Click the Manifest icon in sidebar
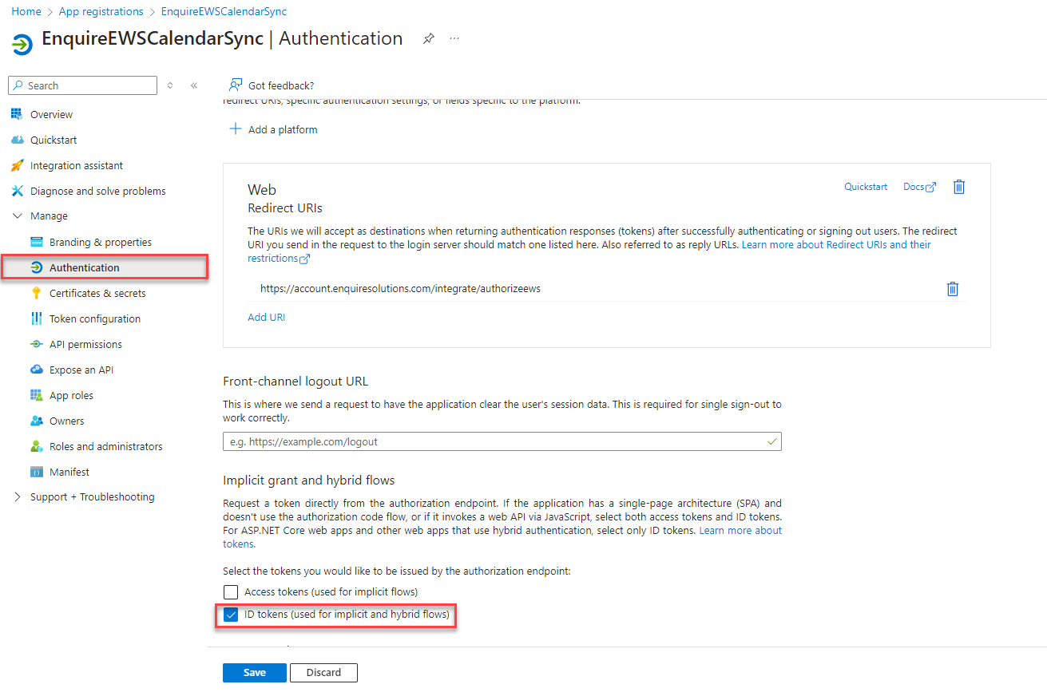1047x696 pixels. pos(36,472)
